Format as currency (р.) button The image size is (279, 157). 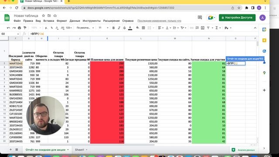point(47,28)
